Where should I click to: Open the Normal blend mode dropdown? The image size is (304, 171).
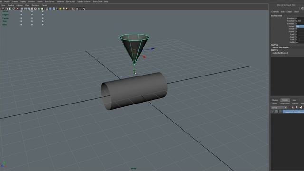(279, 108)
